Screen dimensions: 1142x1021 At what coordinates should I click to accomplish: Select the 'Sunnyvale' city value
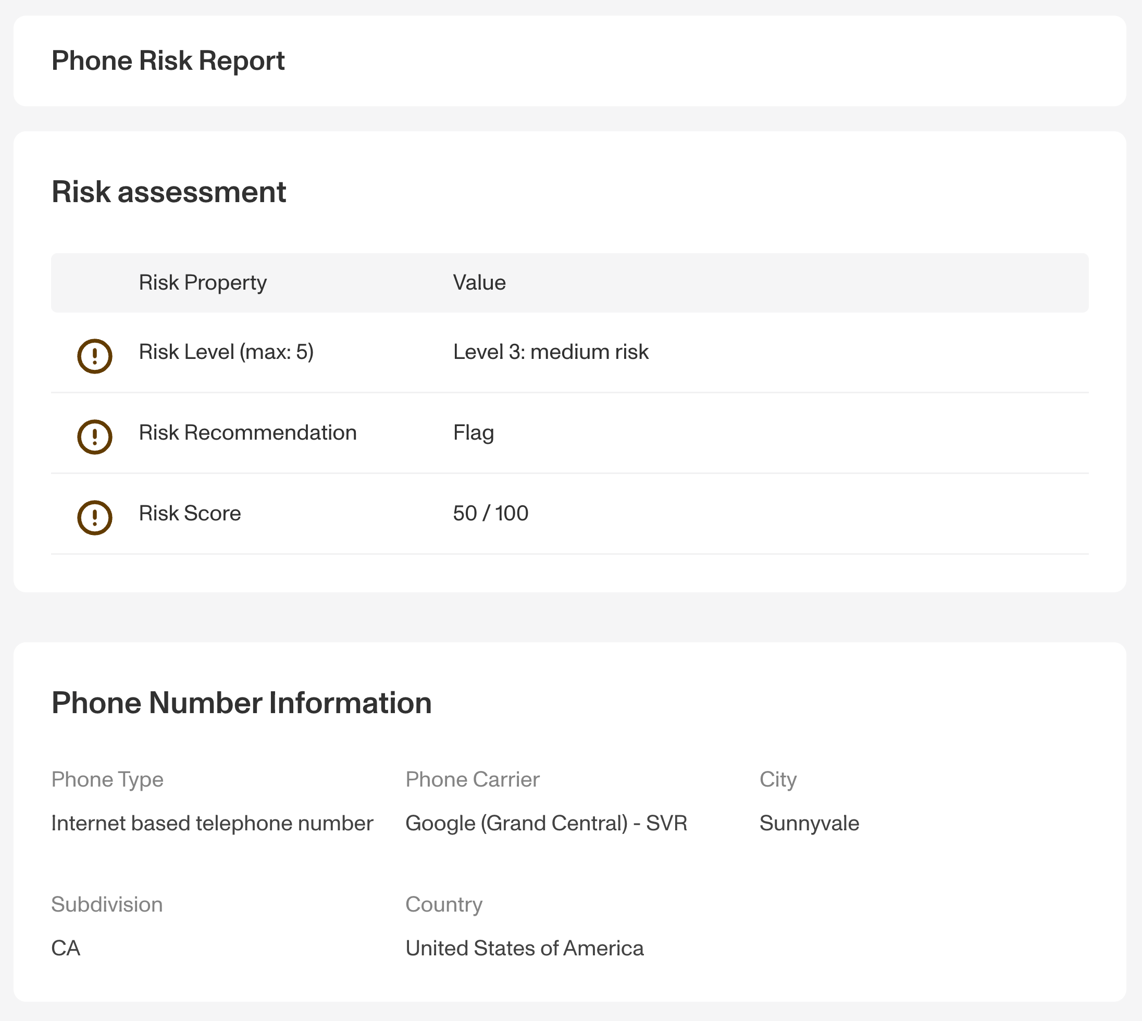[809, 824]
